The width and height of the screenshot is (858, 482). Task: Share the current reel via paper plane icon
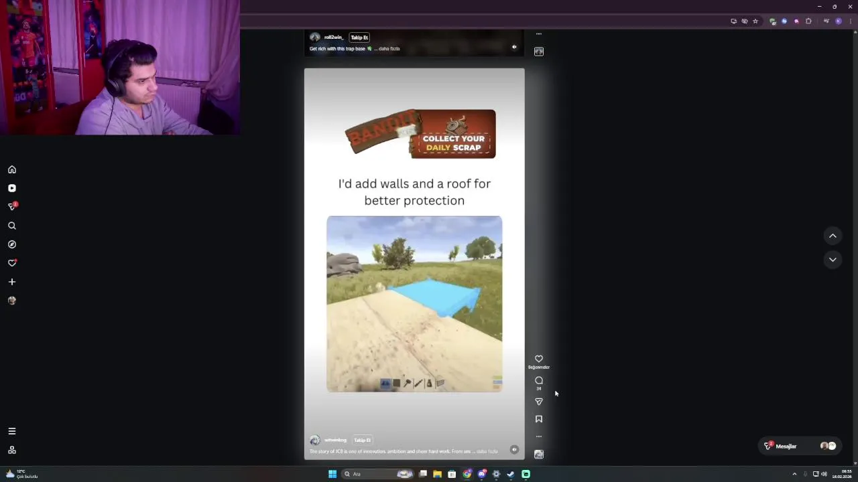point(539,402)
